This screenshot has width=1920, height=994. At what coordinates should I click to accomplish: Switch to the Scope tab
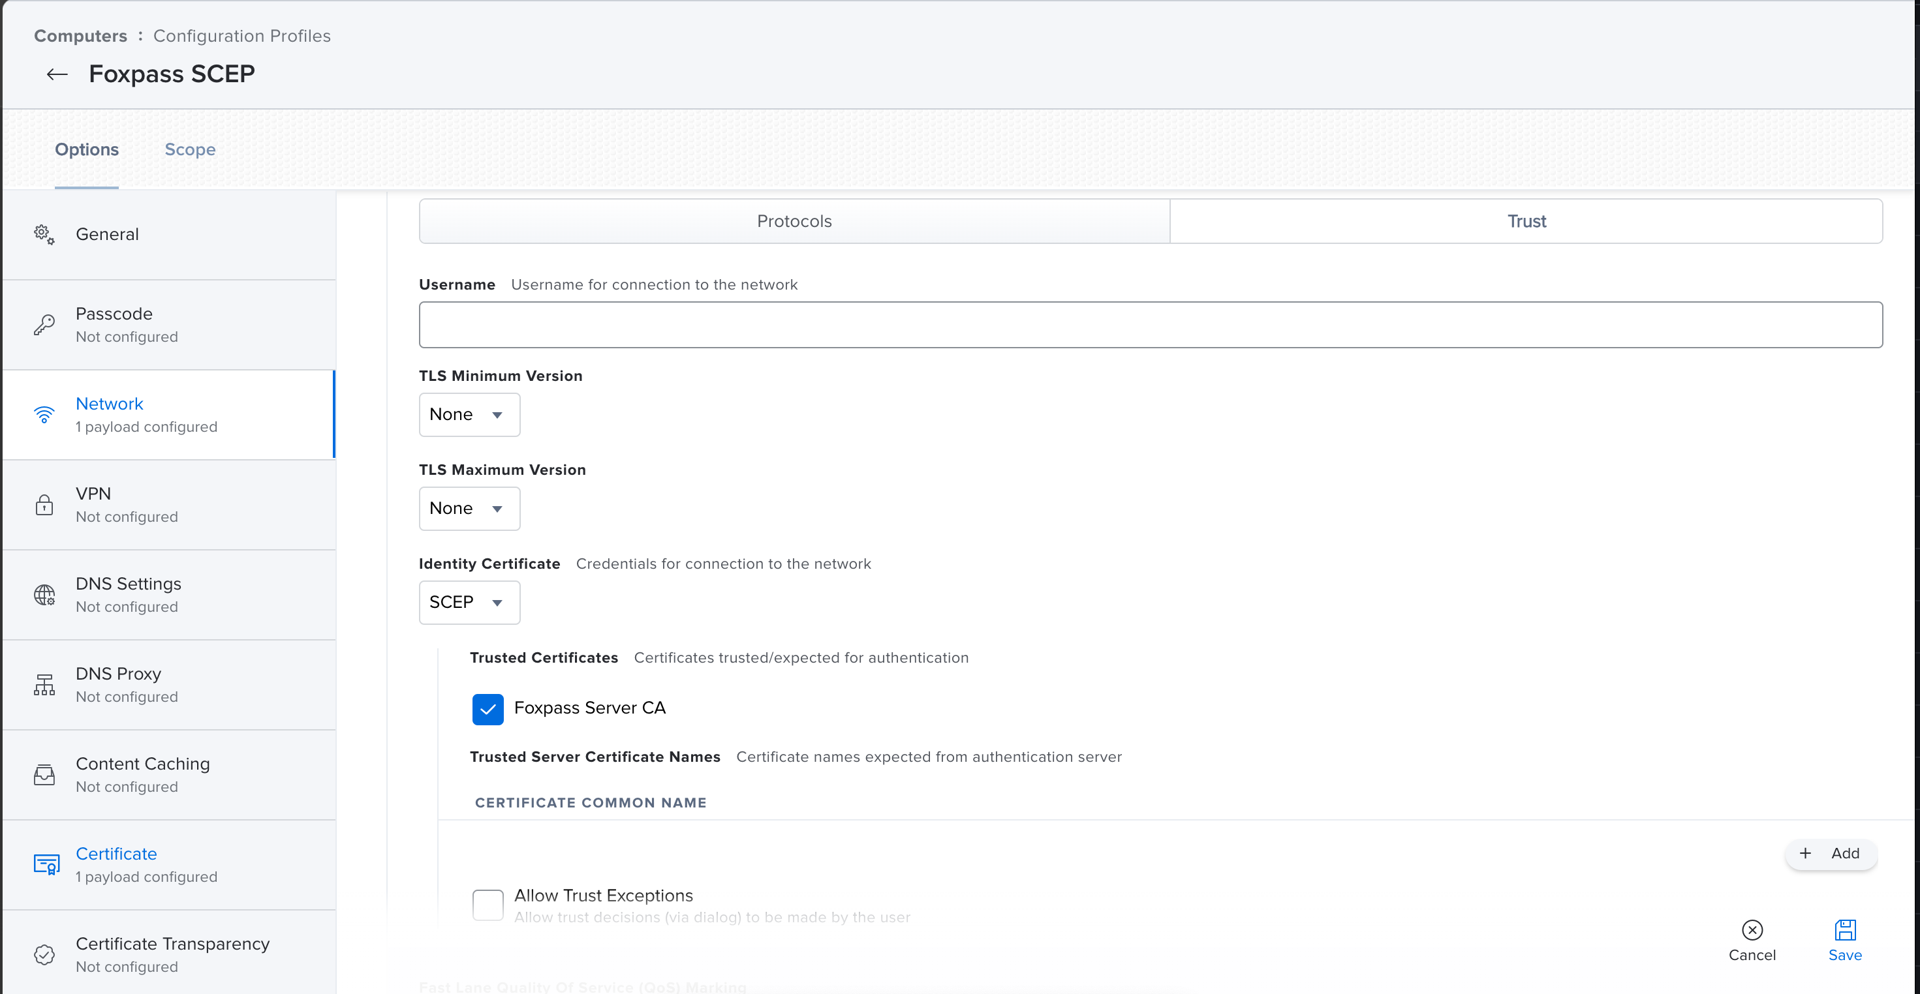(190, 150)
